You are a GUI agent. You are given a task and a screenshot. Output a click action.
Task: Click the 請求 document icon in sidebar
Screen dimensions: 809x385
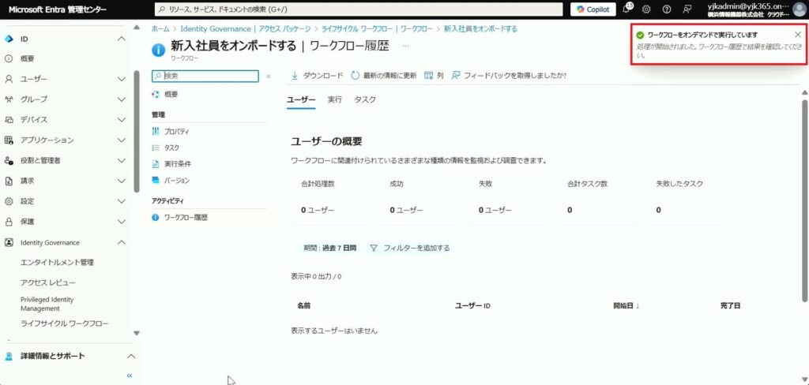(x=9, y=181)
